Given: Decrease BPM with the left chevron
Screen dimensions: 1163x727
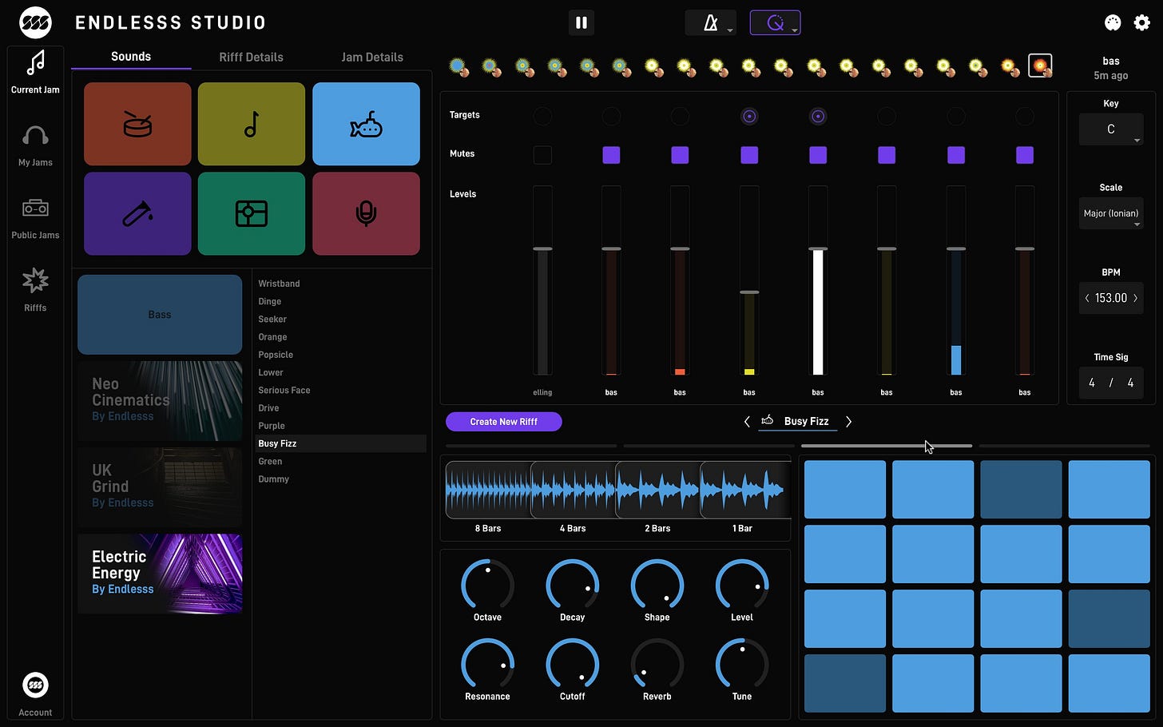Looking at the screenshot, I should (x=1087, y=298).
